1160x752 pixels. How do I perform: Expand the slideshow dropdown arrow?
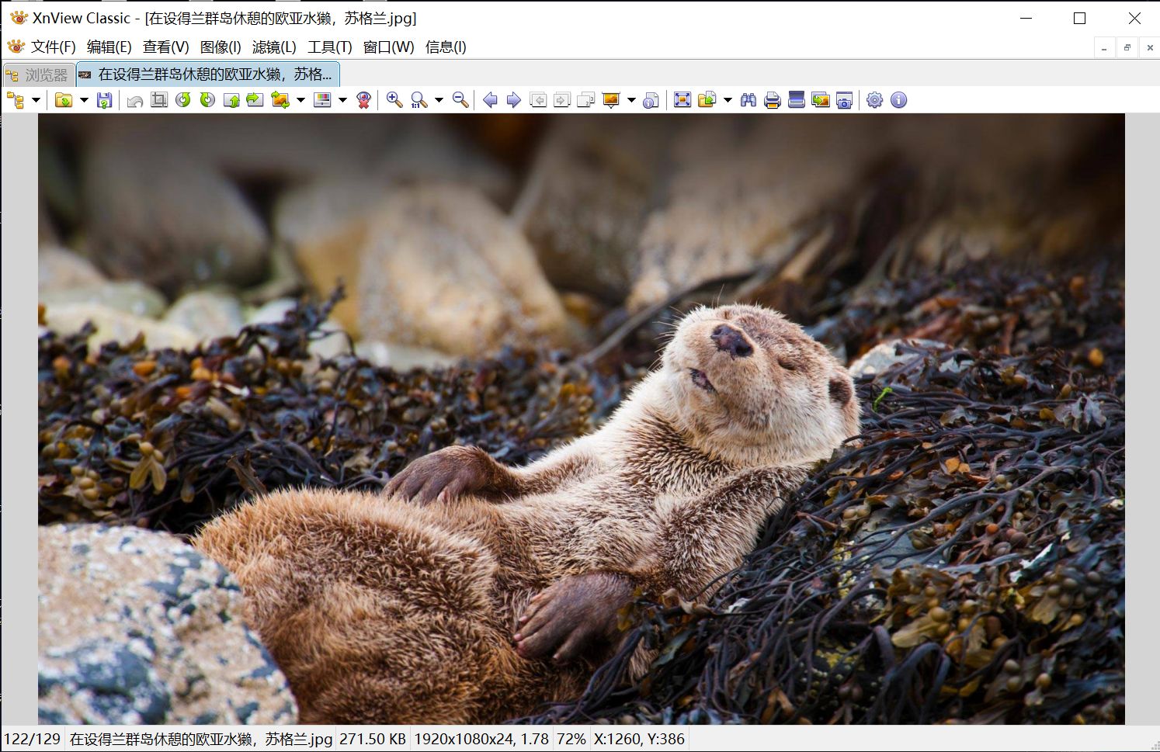point(631,100)
